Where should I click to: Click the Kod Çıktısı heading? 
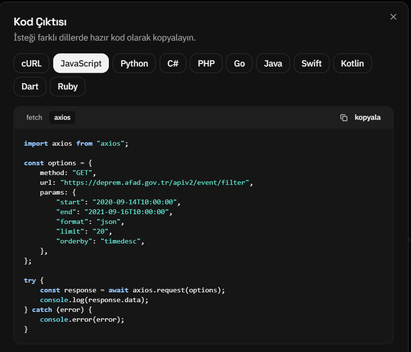tap(40, 22)
